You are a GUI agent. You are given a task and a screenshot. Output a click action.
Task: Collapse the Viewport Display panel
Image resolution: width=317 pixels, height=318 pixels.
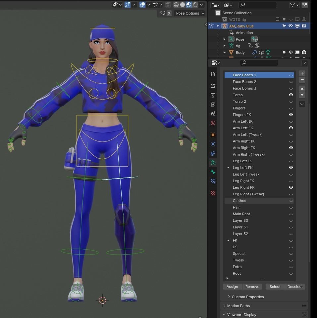(x=240, y=315)
